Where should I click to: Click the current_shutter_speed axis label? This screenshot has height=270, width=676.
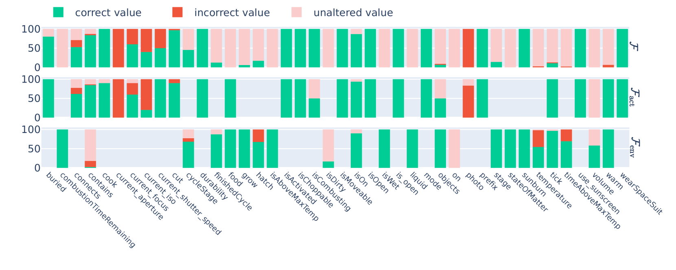pyautogui.click(x=189, y=204)
